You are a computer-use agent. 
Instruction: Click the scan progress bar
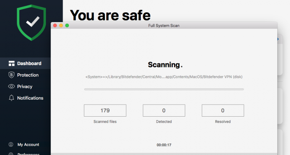(x=164, y=90)
